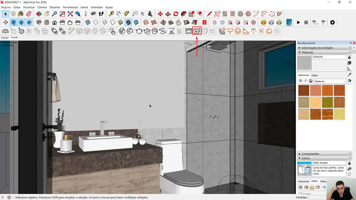Add a V-Ray sphere light
Viewport: 356px width, 200px height.
[238, 31]
